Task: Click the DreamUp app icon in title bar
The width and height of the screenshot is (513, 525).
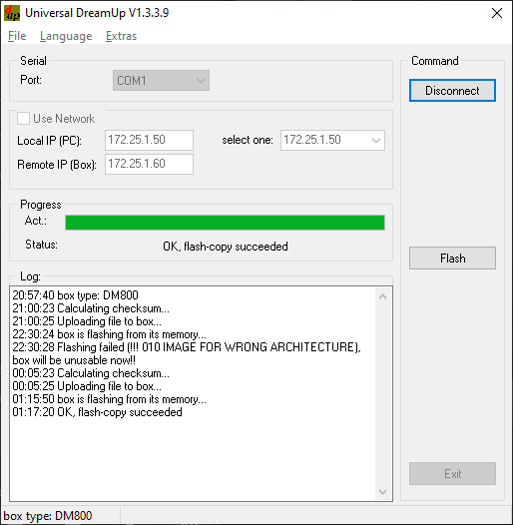Action: pos(12,13)
